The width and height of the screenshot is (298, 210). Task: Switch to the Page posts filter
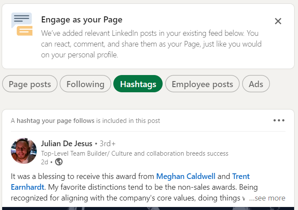pyautogui.click(x=30, y=84)
